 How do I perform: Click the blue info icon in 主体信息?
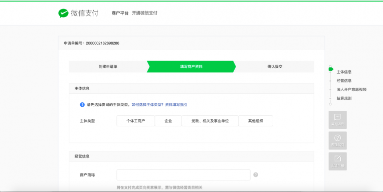click(x=82, y=105)
